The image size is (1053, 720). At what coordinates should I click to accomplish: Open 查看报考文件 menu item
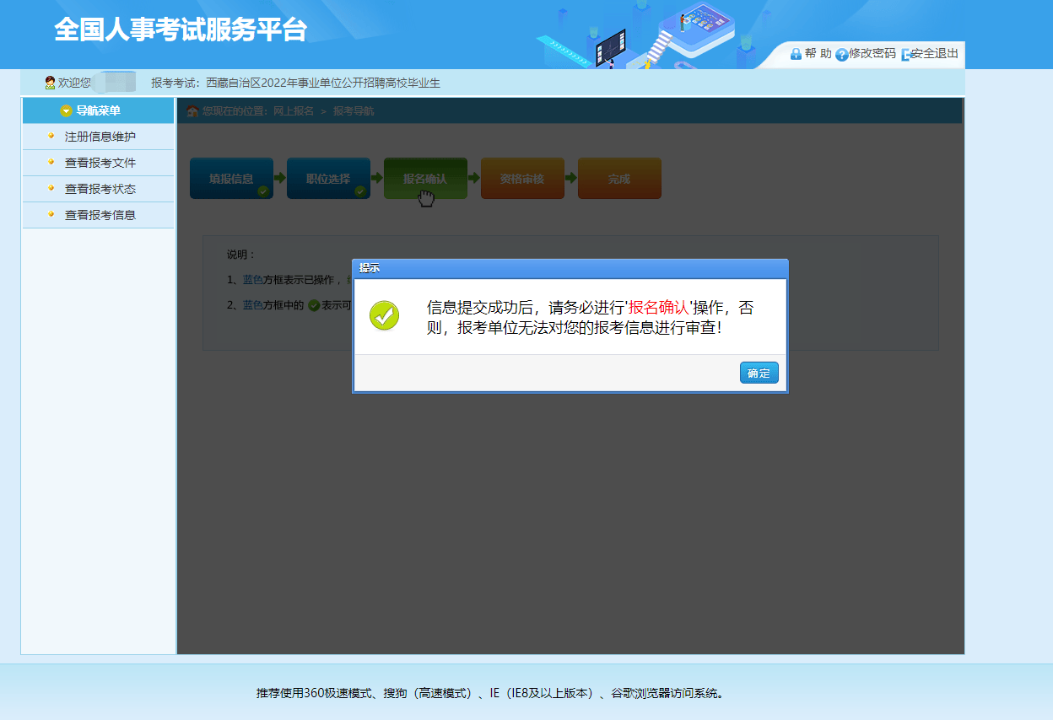click(x=100, y=163)
